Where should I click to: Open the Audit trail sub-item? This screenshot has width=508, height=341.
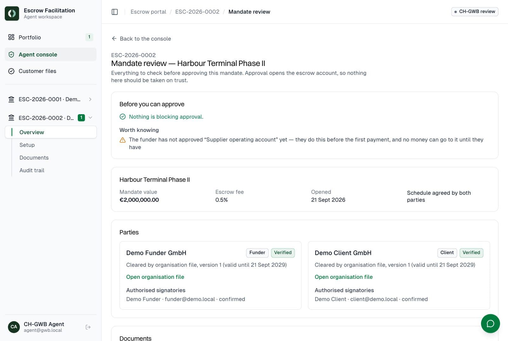pyautogui.click(x=32, y=170)
